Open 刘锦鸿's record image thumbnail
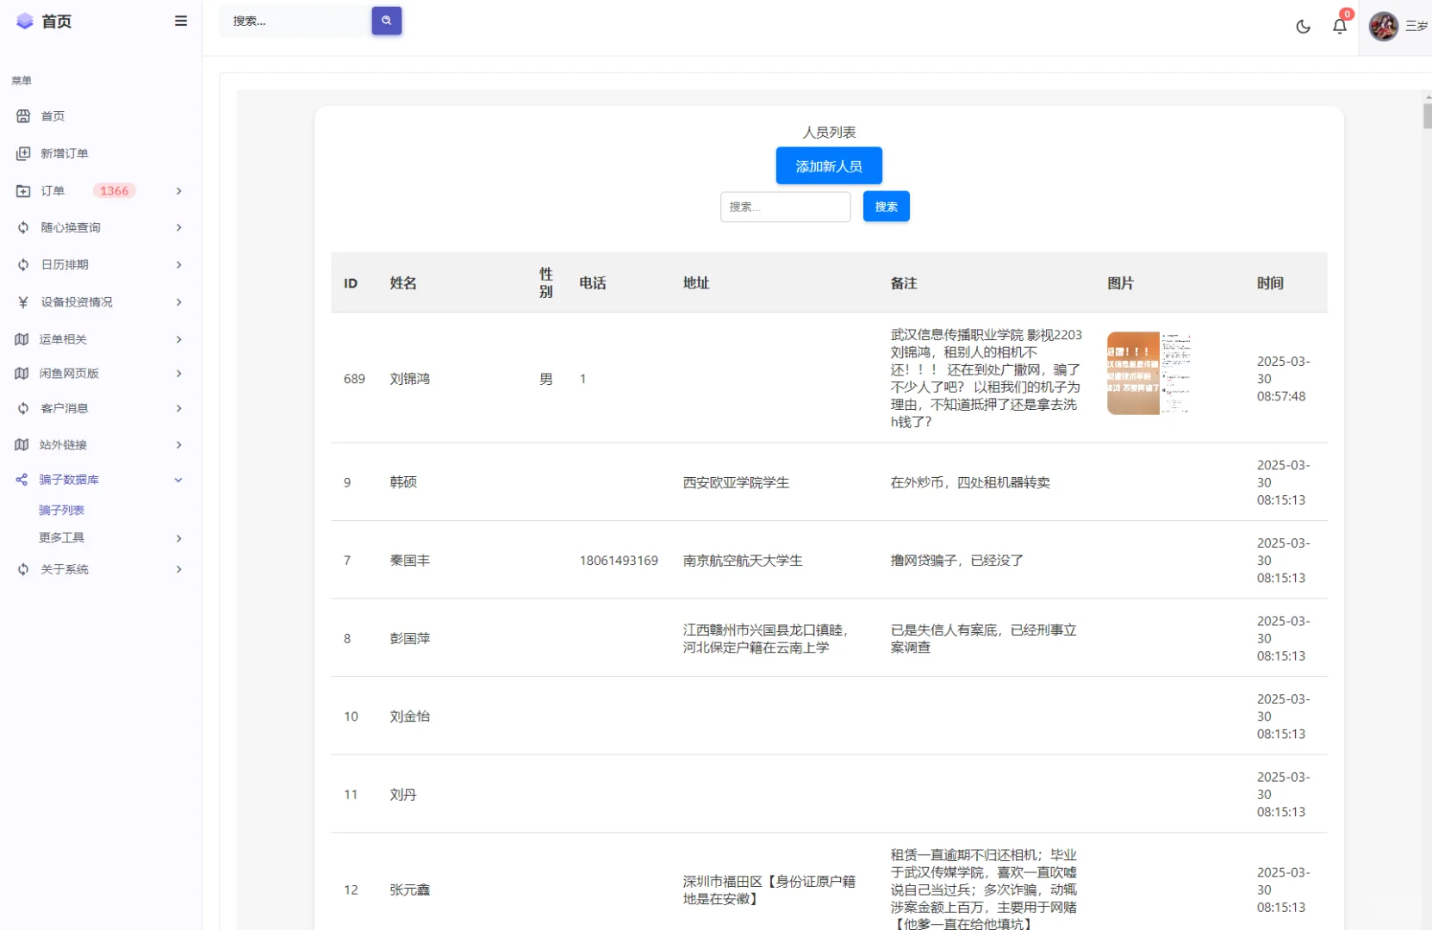Image resolution: width=1432 pixels, height=930 pixels. click(1148, 372)
